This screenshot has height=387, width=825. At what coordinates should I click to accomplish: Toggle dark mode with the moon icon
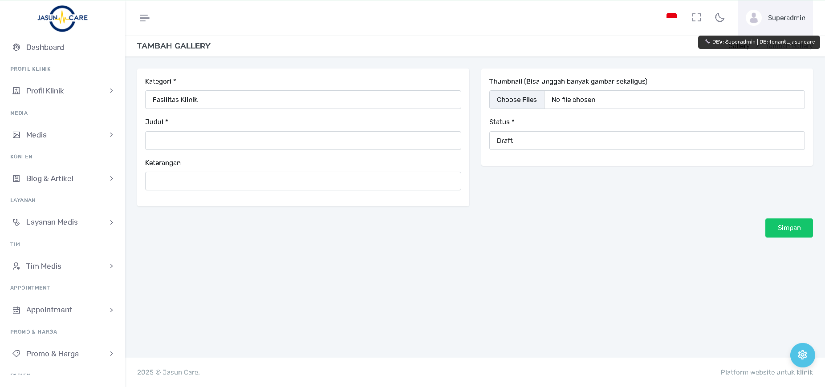coord(719,17)
